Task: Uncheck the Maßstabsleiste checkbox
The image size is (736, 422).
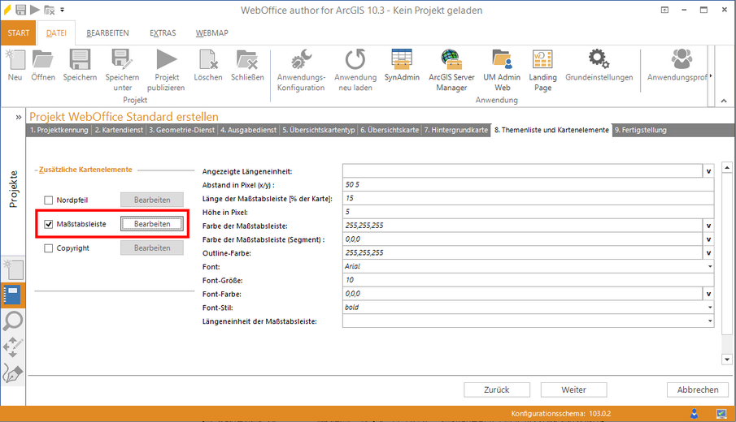Action: click(x=49, y=224)
